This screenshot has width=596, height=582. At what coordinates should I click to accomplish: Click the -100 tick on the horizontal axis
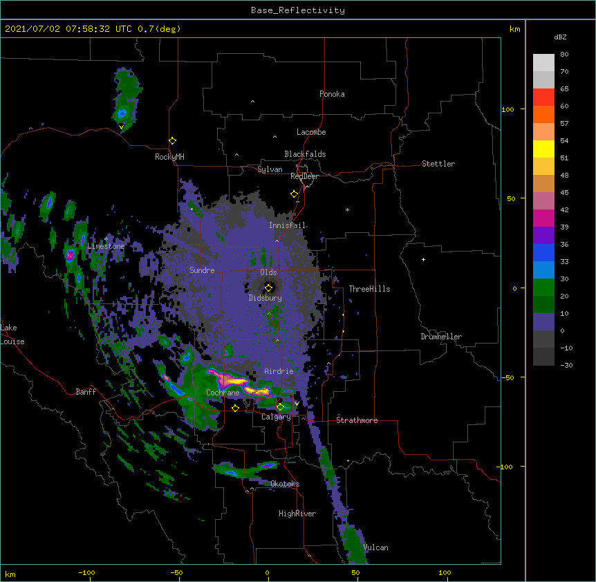point(86,572)
